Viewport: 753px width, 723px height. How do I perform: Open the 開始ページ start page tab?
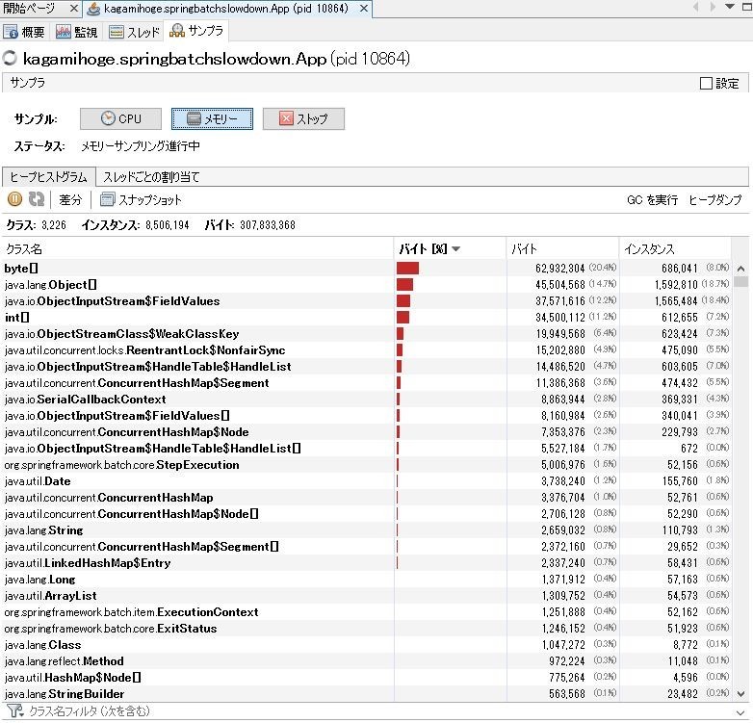(x=29, y=8)
